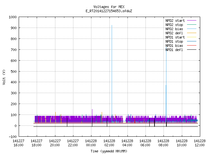This screenshot has height=154, width=206.
Task: Click the 141227 22:00 x-axis label
Action: (73, 143)
